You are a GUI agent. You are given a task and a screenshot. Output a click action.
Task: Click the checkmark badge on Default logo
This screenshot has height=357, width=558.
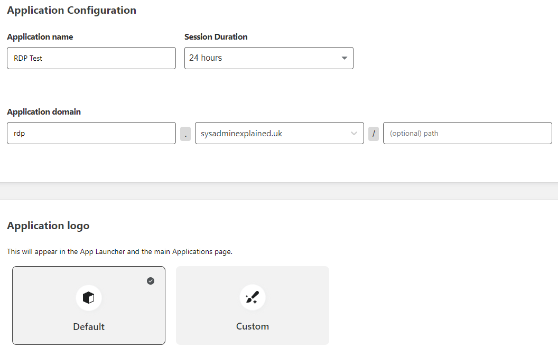[151, 281]
